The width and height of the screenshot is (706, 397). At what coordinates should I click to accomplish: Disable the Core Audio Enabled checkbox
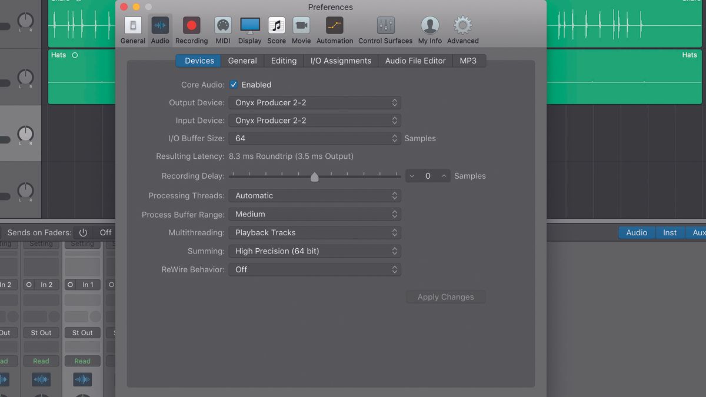point(234,85)
